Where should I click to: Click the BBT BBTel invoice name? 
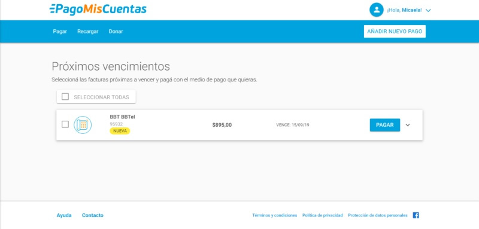click(122, 117)
